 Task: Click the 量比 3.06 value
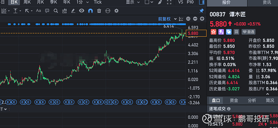(265, 77)
